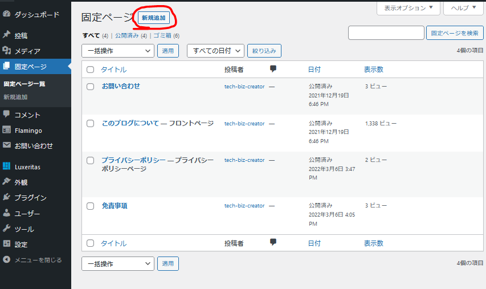Click the pushpin icon for Posts
Image resolution: width=486 pixels, height=289 pixels.
[6, 35]
